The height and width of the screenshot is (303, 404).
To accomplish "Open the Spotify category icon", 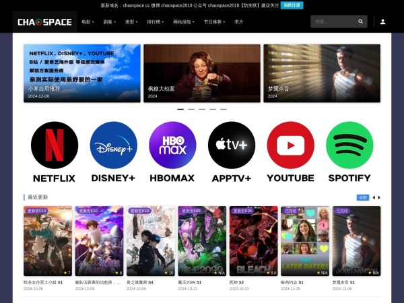I will [x=349, y=145].
